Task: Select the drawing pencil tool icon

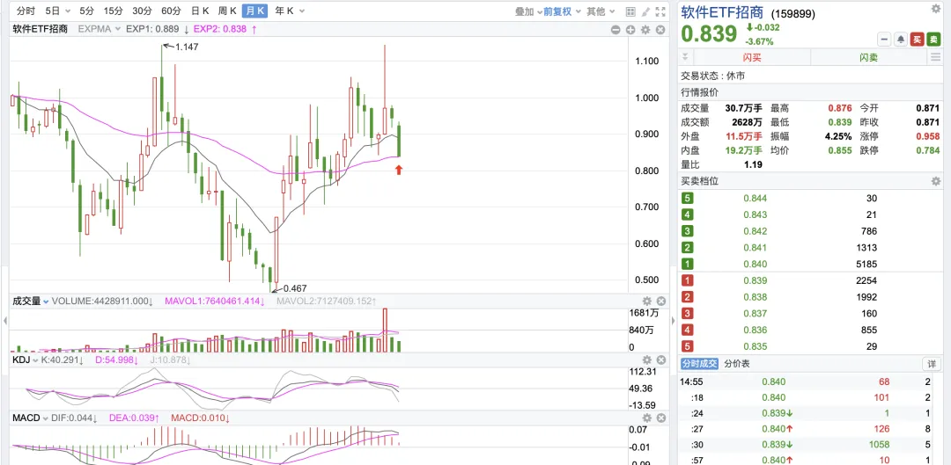Action: tap(646, 11)
